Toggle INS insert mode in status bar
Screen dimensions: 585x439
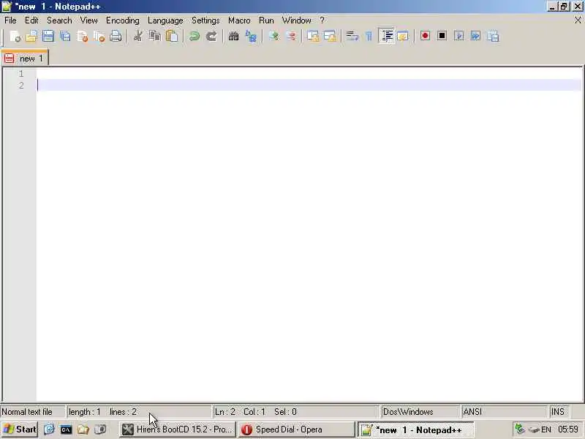point(558,412)
